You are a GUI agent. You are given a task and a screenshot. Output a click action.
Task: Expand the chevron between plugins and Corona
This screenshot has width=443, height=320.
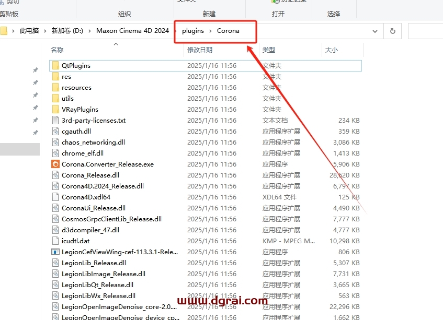point(210,31)
